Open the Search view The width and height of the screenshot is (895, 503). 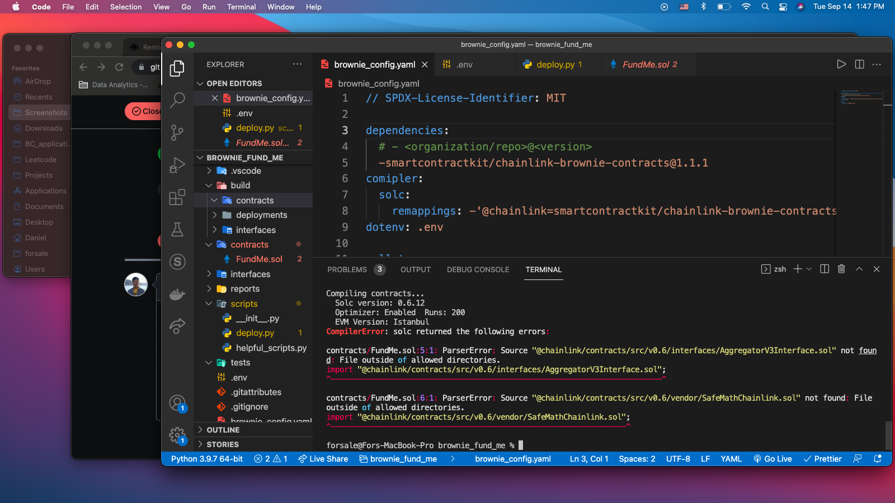[x=177, y=100]
